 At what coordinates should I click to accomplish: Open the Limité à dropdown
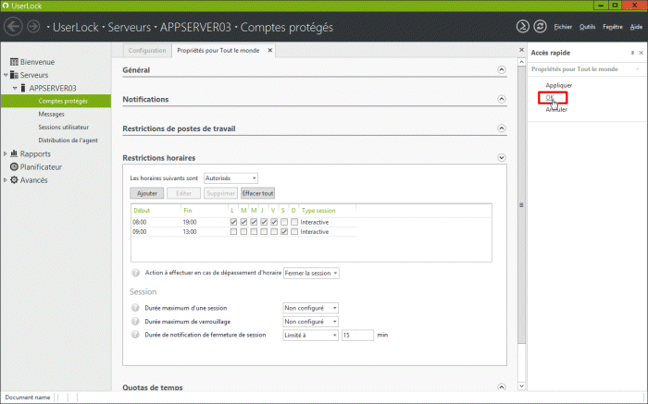point(310,335)
